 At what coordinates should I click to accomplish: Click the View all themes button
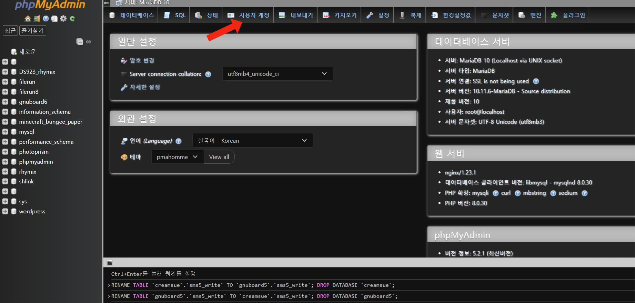[x=219, y=157]
